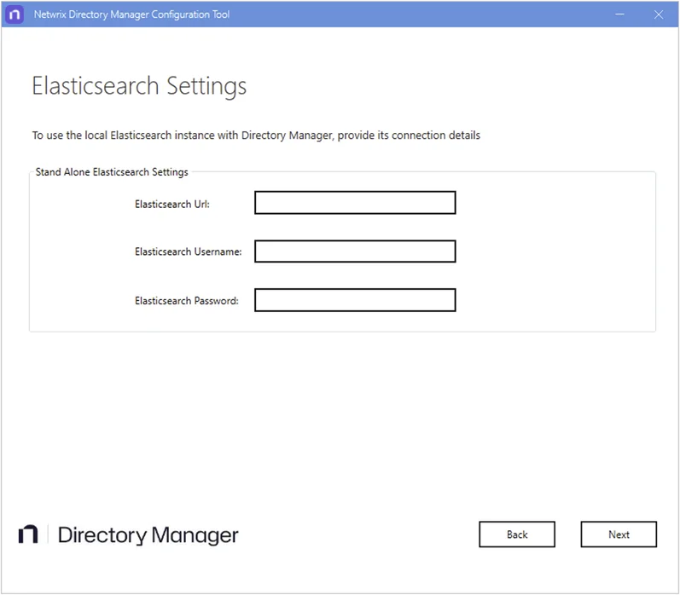Click the 'Elasticsearch Settings' page heading
This screenshot has width=680, height=595.
(x=139, y=86)
